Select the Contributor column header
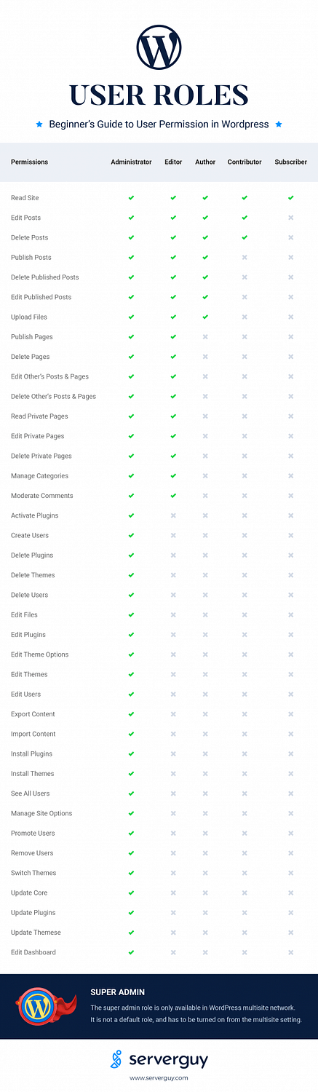 point(245,162)
